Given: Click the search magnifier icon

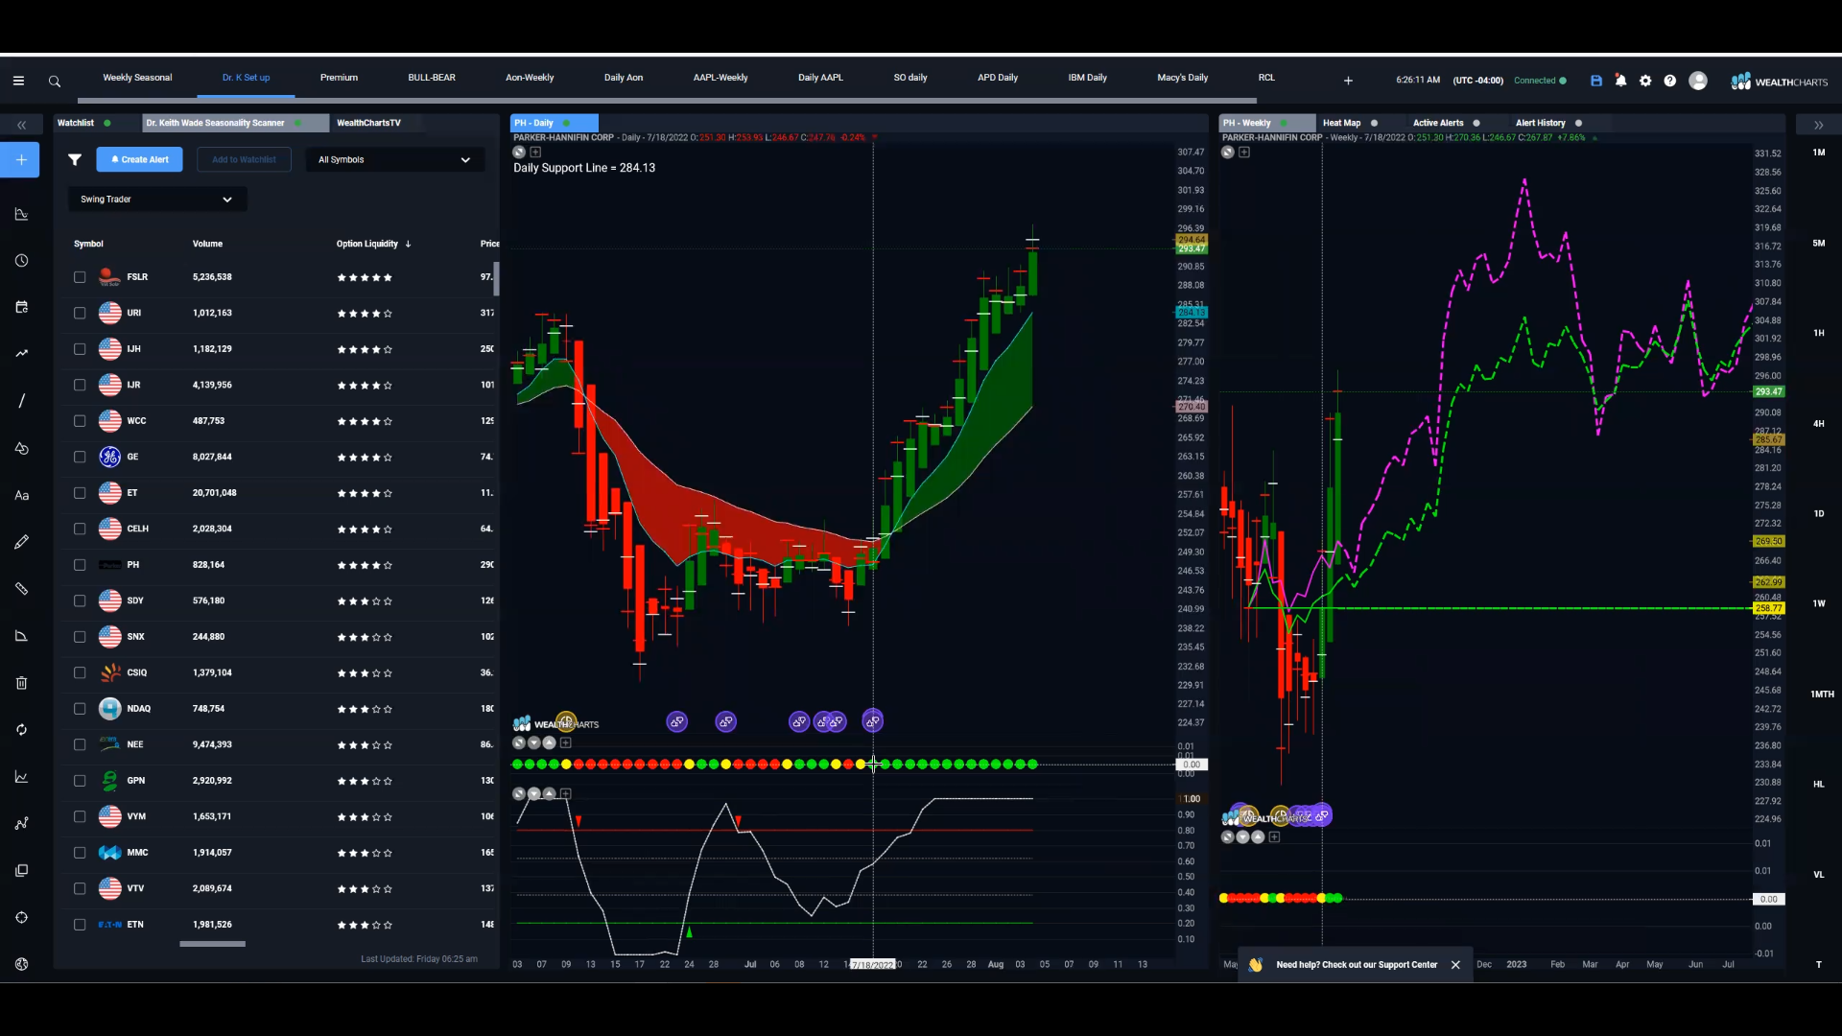Looking at the screenshot, I should tap(55, 82).
